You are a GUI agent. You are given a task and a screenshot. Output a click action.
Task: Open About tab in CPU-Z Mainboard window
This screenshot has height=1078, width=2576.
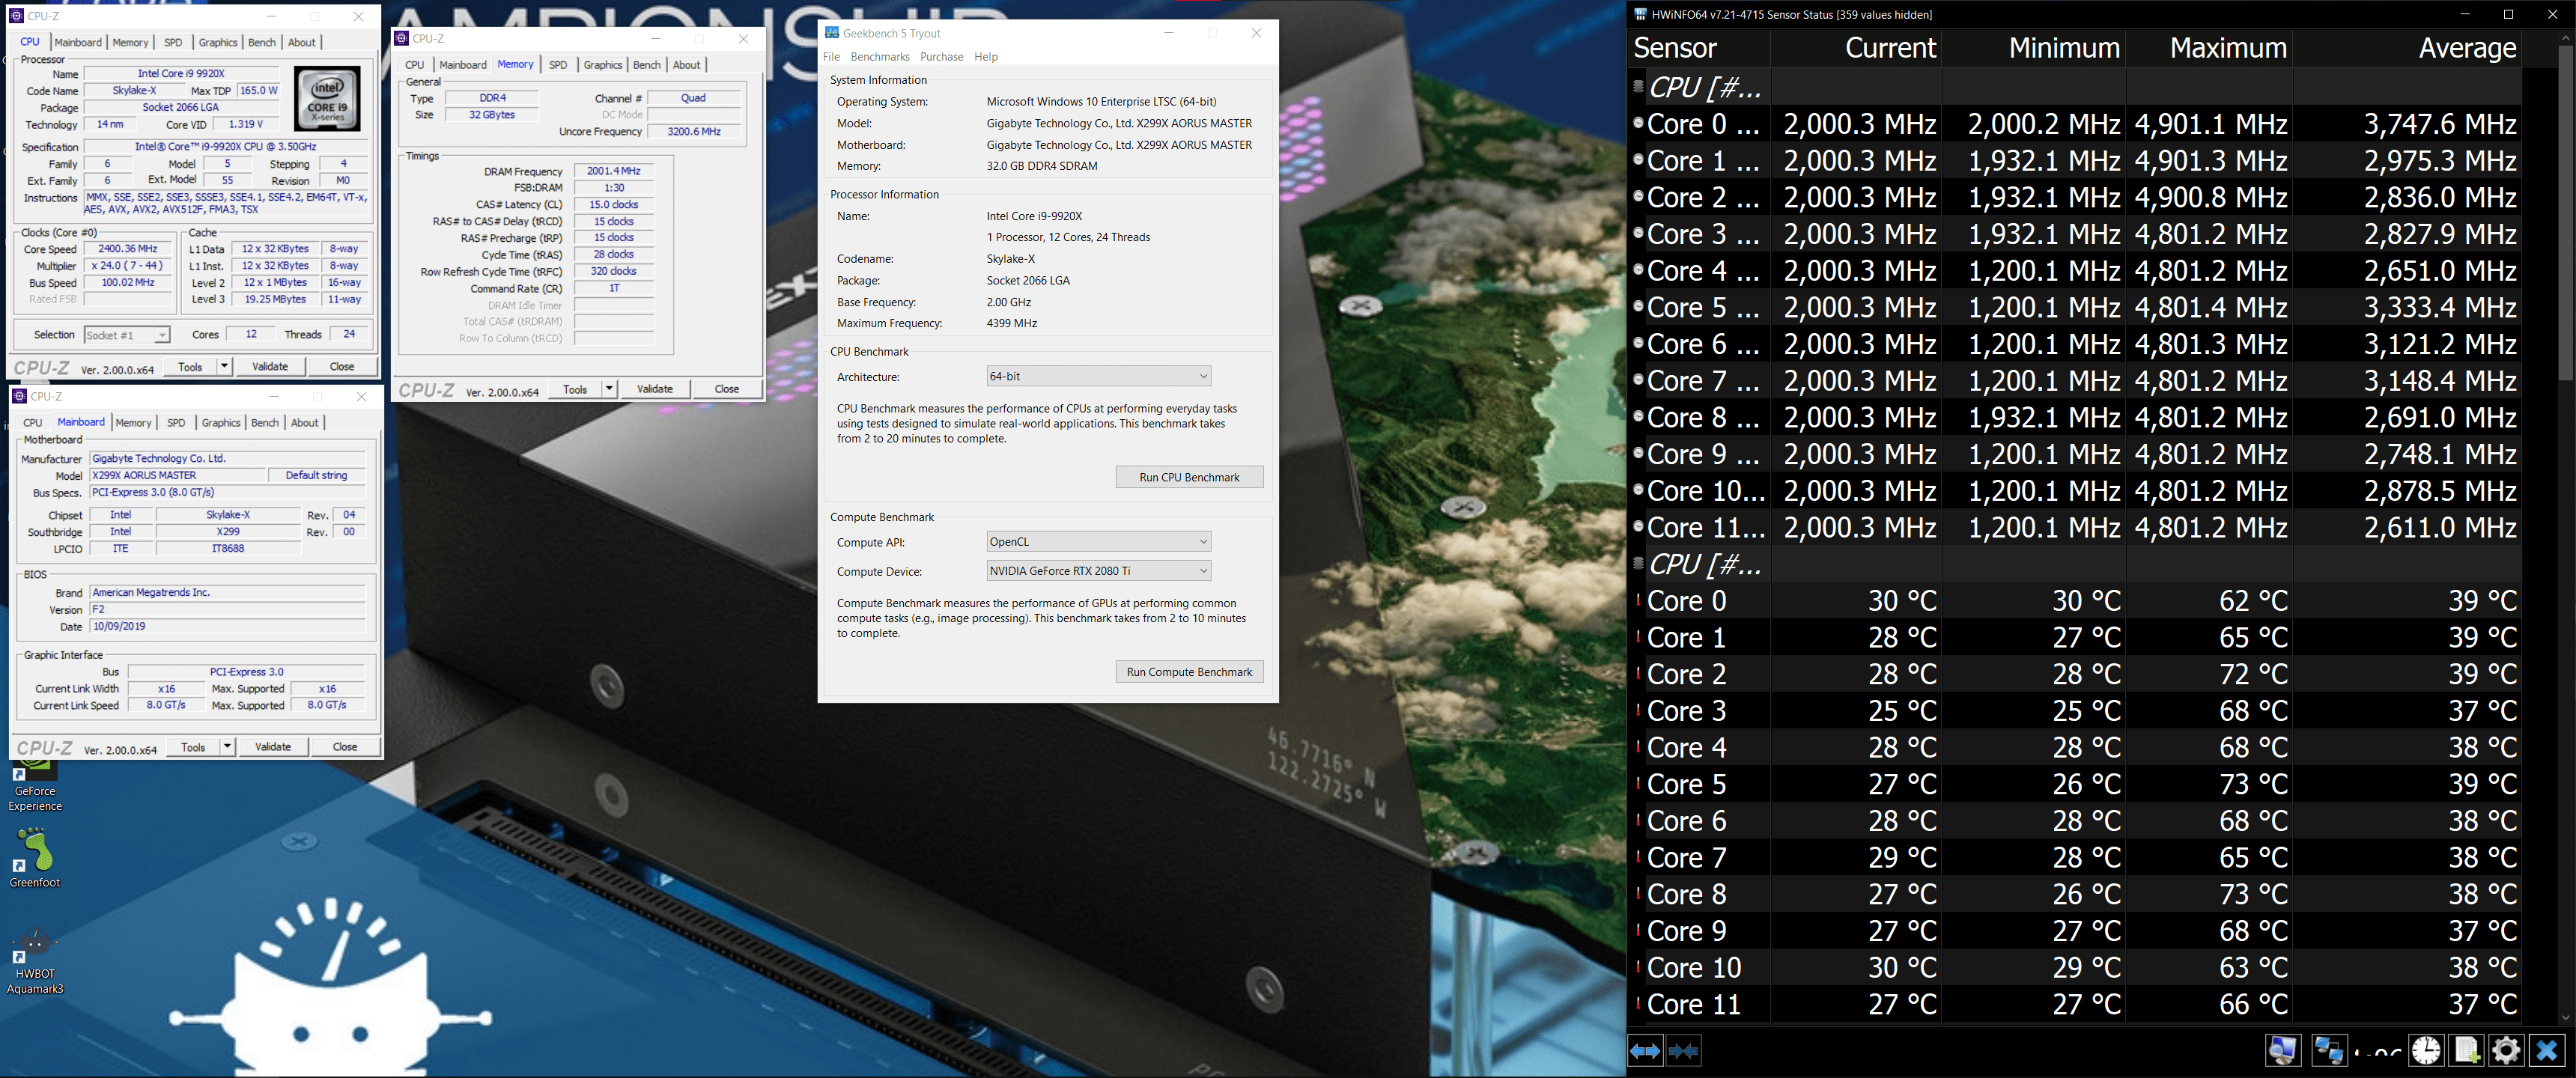coord(304,422)
